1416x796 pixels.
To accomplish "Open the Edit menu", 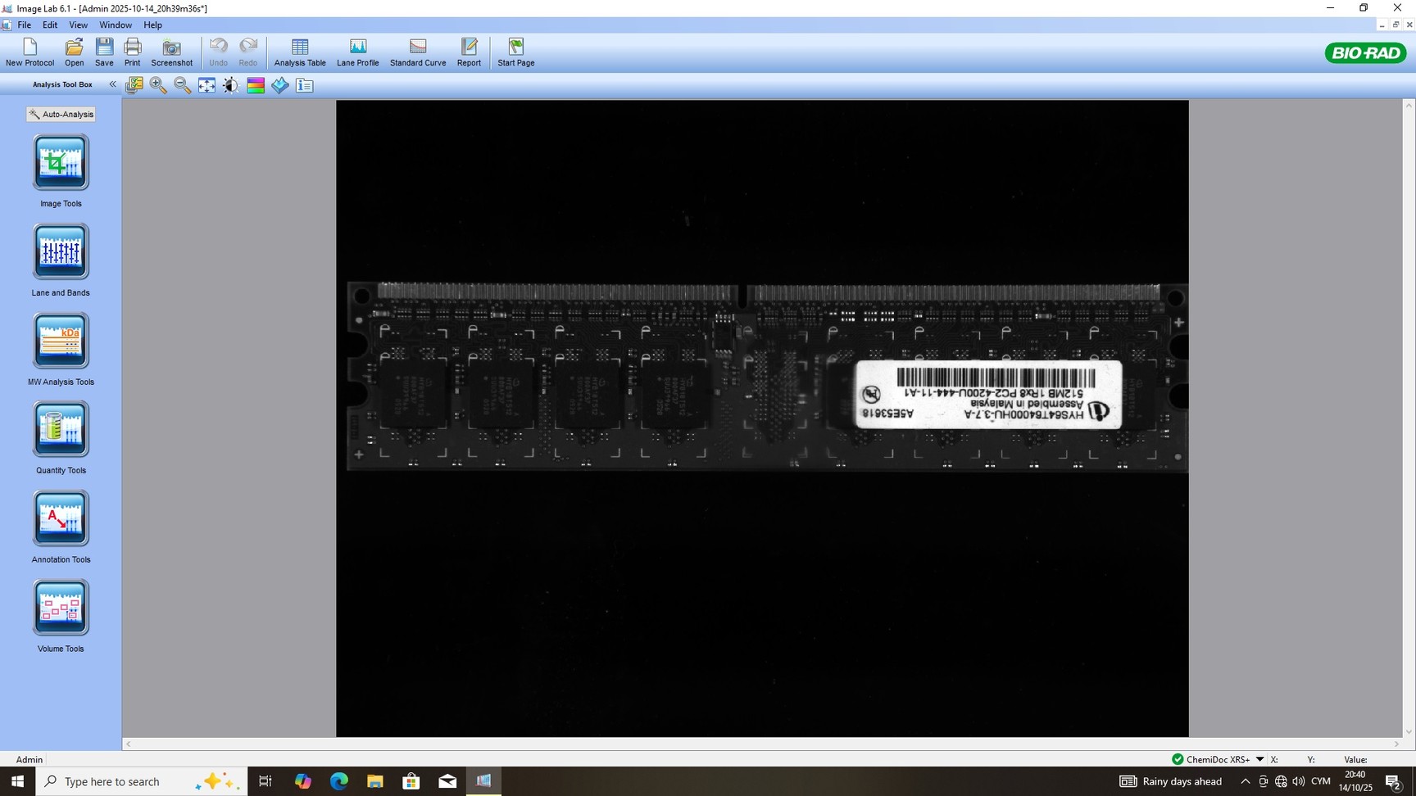I will pyautogui.click(x=50, y=25).
